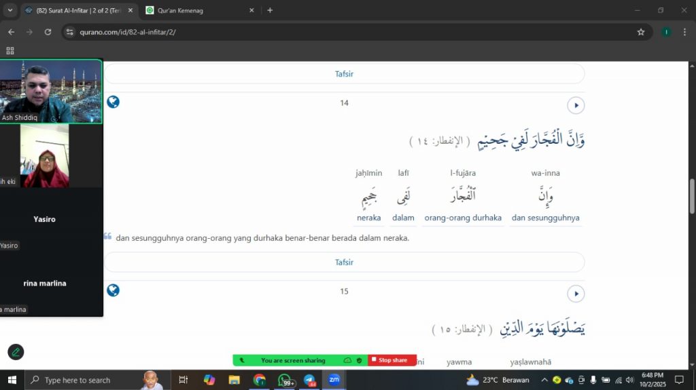Click the globe icon beside verse 14
The width and height of the screenshot is (696, 390).
pyautogui.click(x=113, y=102)
